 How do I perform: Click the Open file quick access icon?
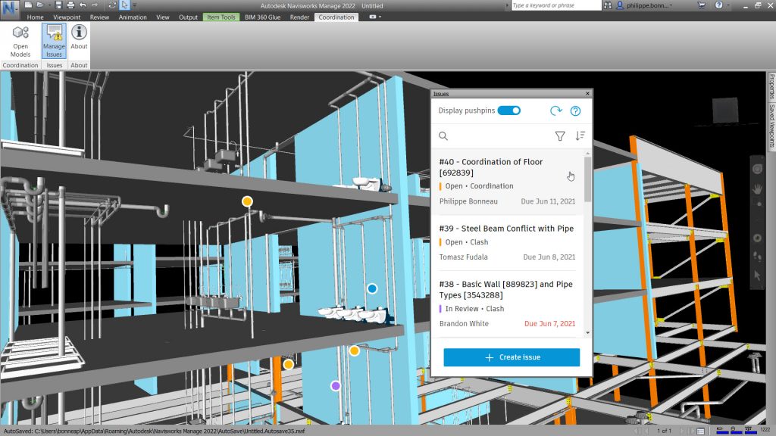[40, 5]
